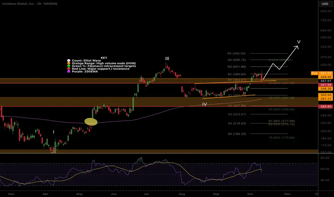Click the 358.95 orange price tag

click(326, 77)
